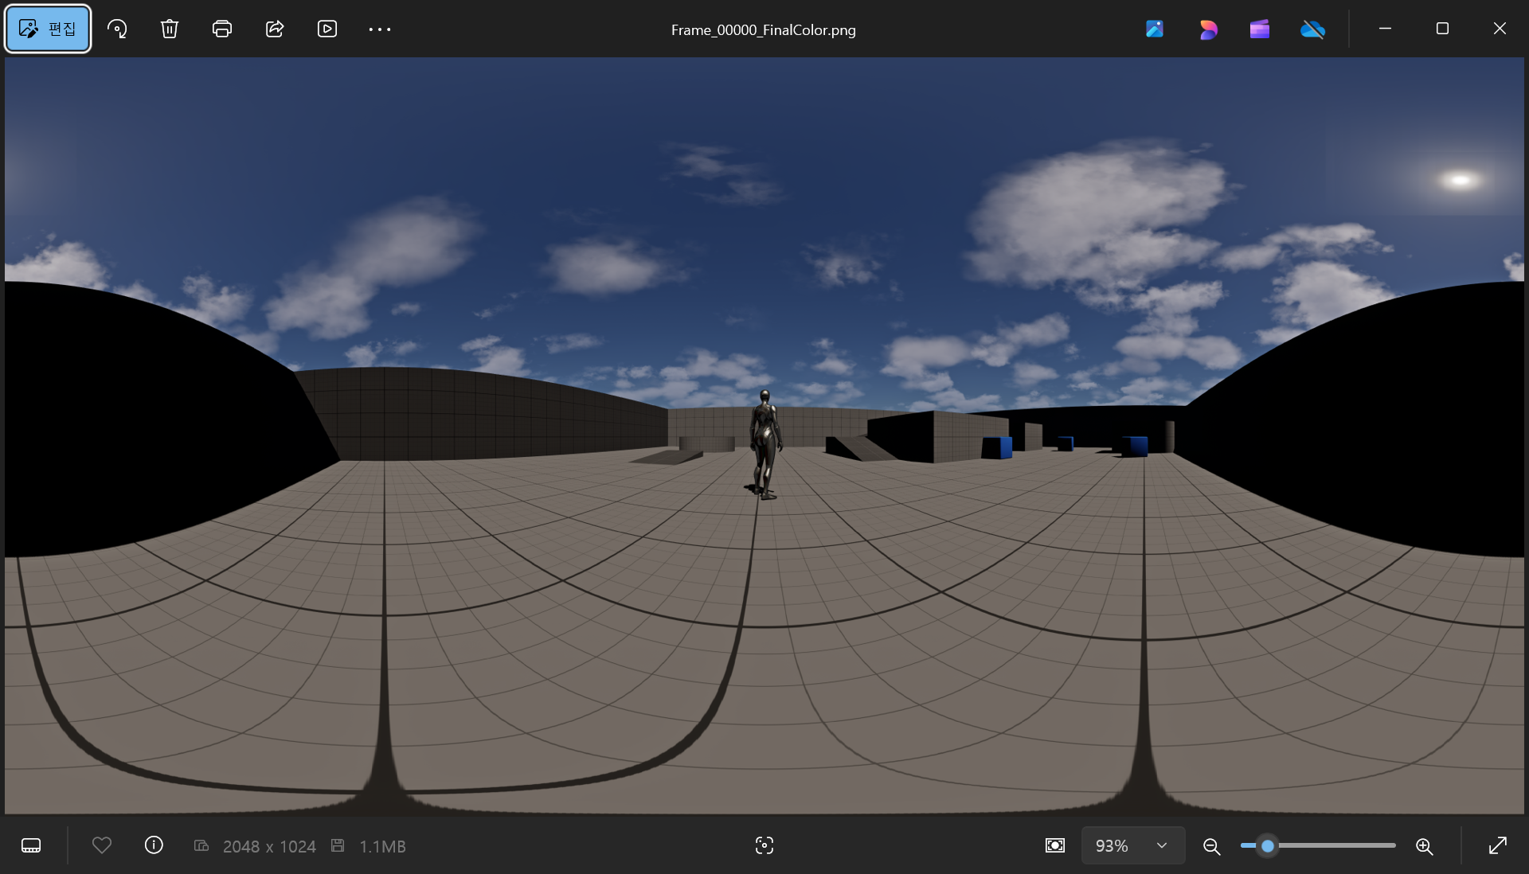The image size is (1529, 874).
Task: Click the fit-to-window zoom icon
Action: (1055, 845)
